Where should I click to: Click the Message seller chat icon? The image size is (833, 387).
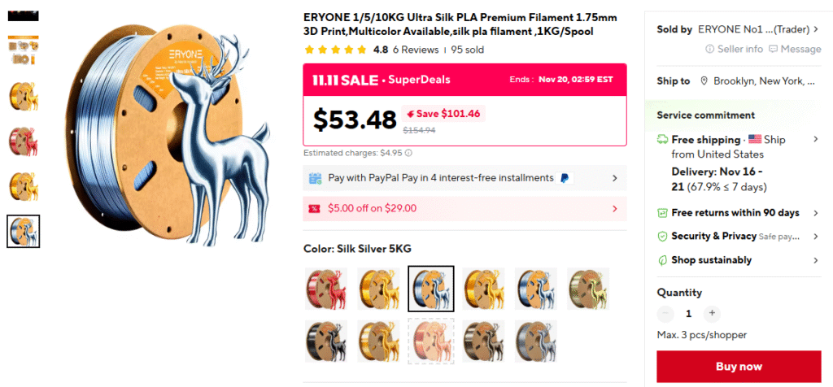(x=773, y=49)
